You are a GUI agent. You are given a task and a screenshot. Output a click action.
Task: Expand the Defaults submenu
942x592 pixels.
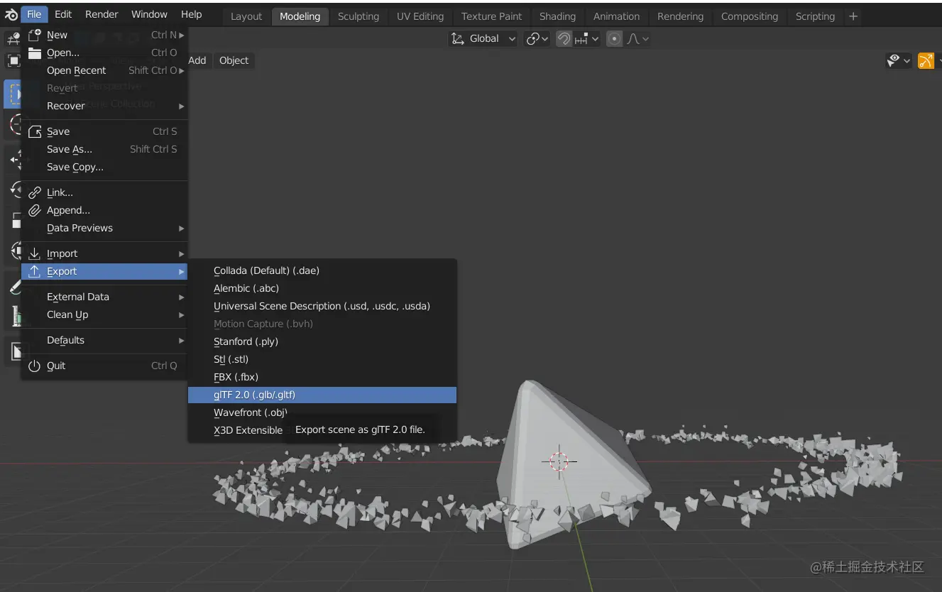point(105,340)
